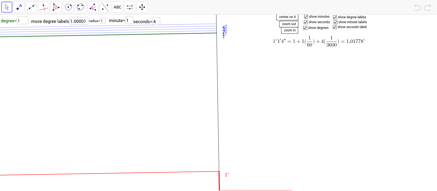Click the Undo arrow
437x191 pixels.
pos(418,7)
